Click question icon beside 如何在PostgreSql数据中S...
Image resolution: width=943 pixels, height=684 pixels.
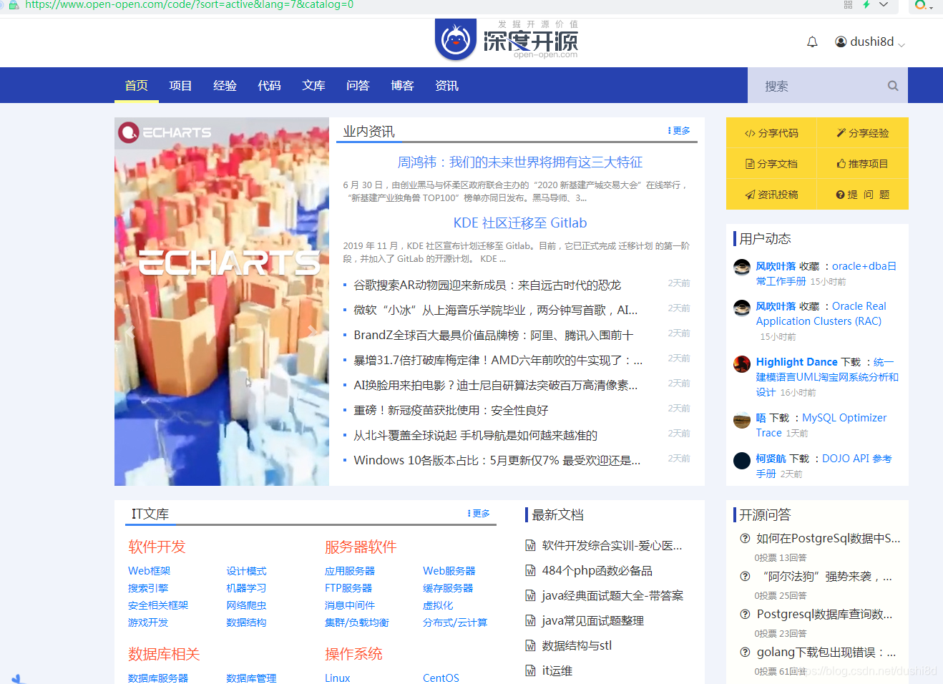click(745, 538)
